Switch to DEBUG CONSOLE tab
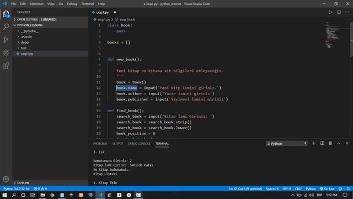This screenshot has width=353, height=199. [139, 144]
